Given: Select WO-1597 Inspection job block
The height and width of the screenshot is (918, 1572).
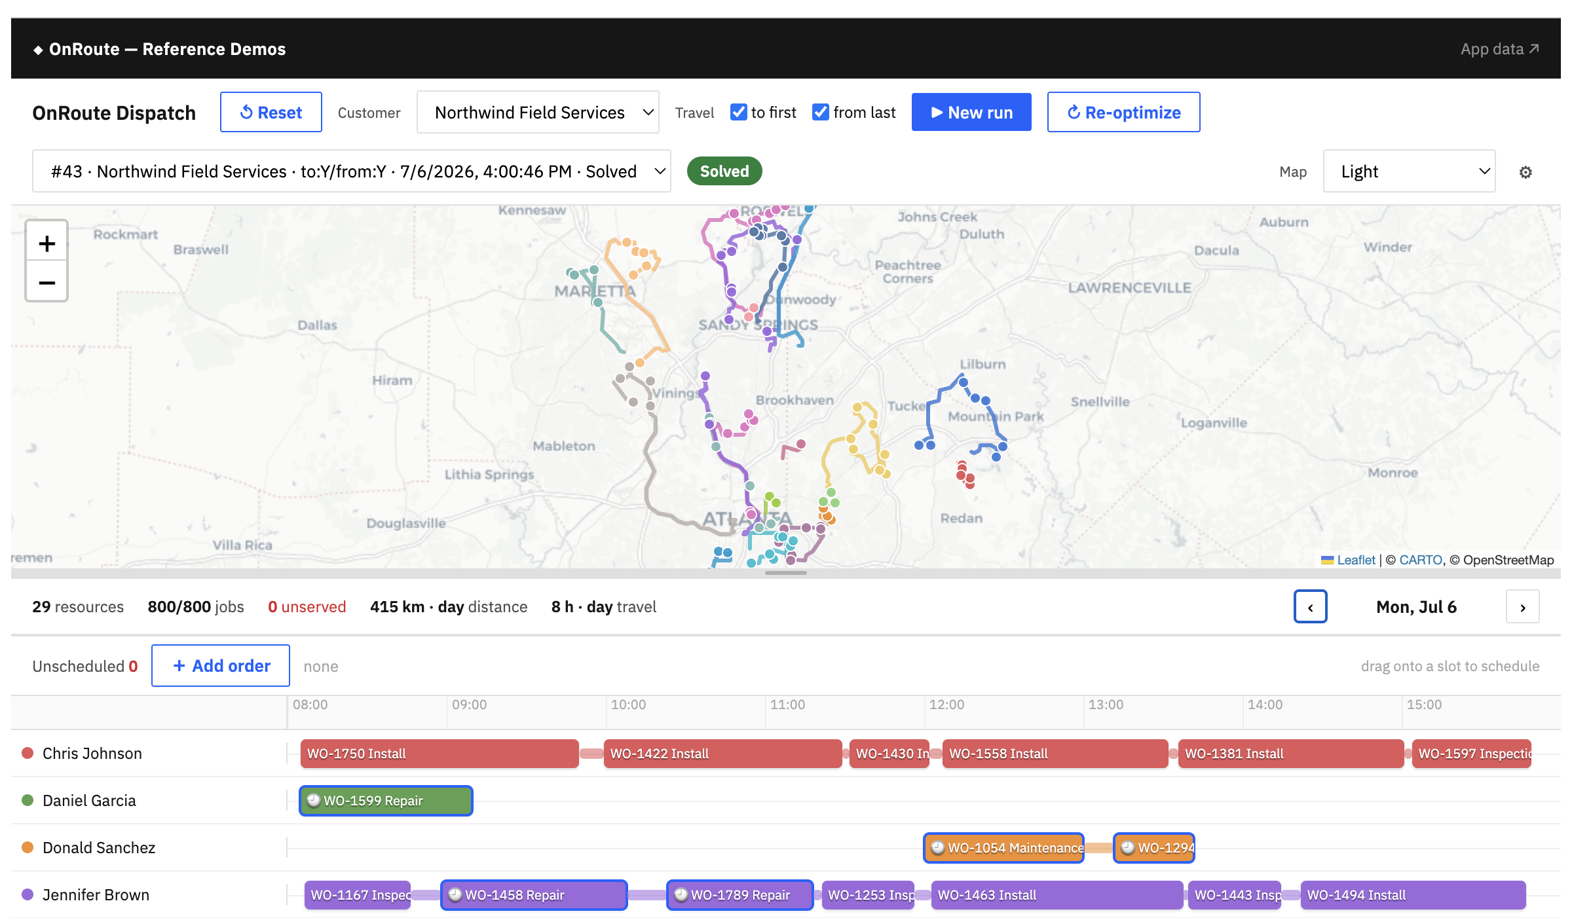Looking at the screenshot, I should [x=1472, y=753].
